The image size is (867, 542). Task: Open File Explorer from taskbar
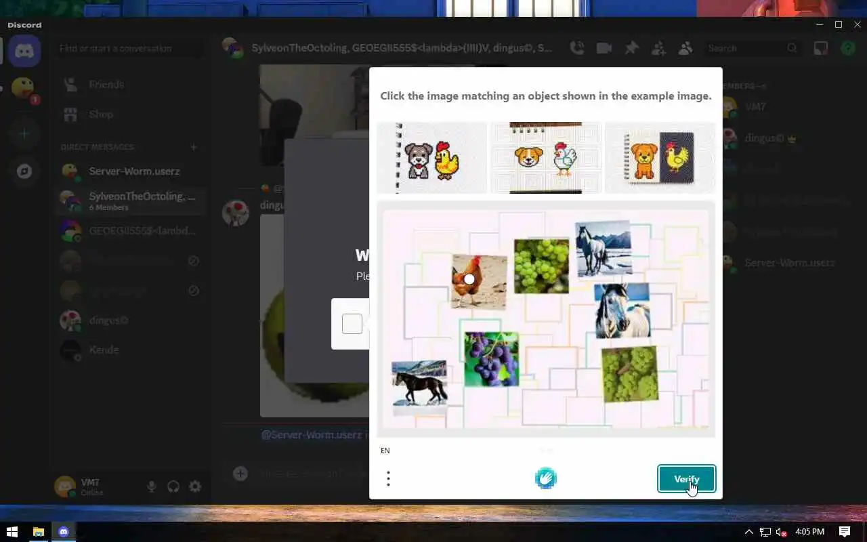tap(38, 532)
